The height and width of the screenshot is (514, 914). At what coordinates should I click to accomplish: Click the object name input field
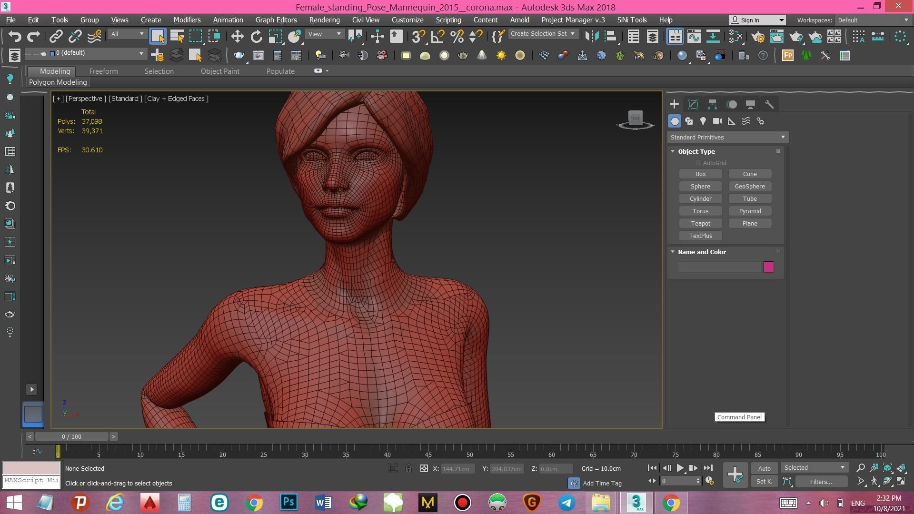point(719,267)
